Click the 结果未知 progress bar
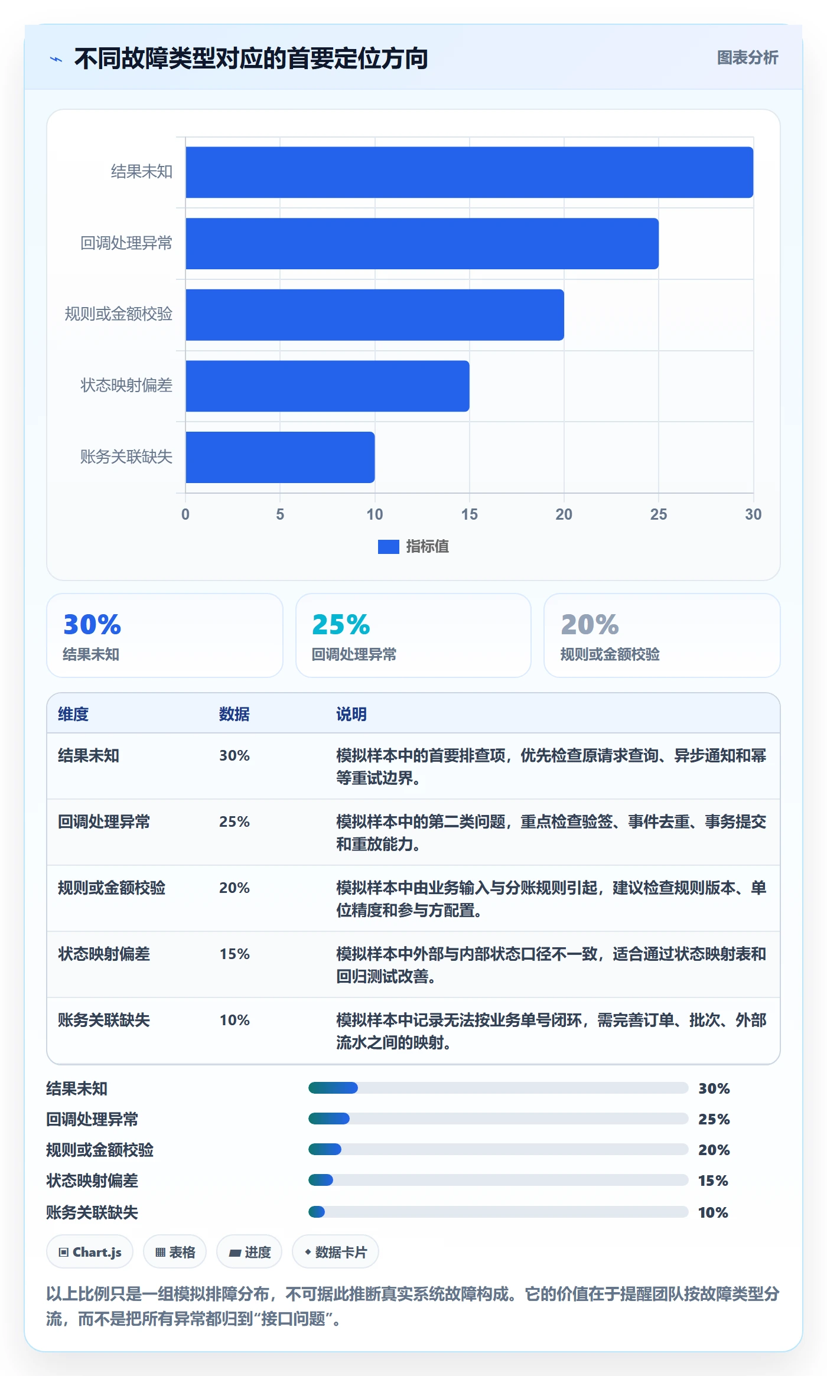Image resolution: width=827 pixels, height=1376 pixels. (x=499, y=1088)
